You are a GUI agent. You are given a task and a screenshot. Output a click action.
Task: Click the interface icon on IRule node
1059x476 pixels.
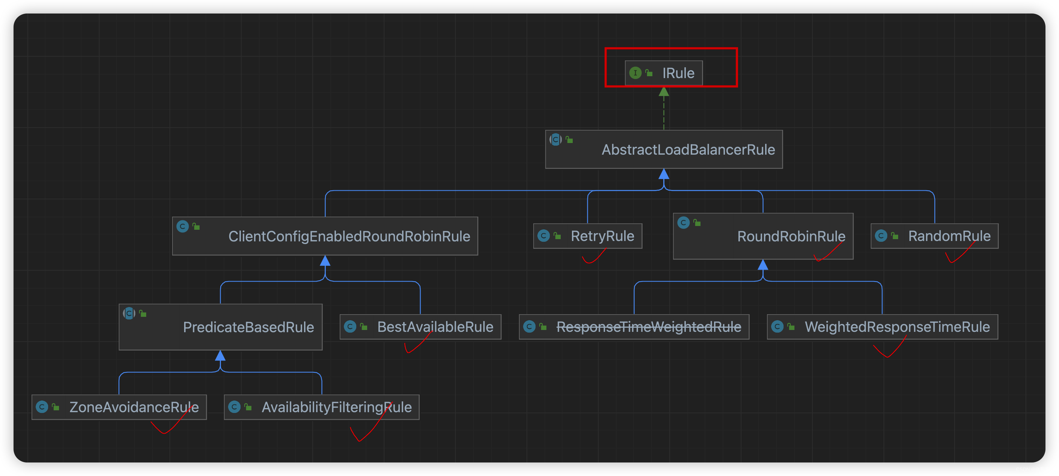coord(635,73)
